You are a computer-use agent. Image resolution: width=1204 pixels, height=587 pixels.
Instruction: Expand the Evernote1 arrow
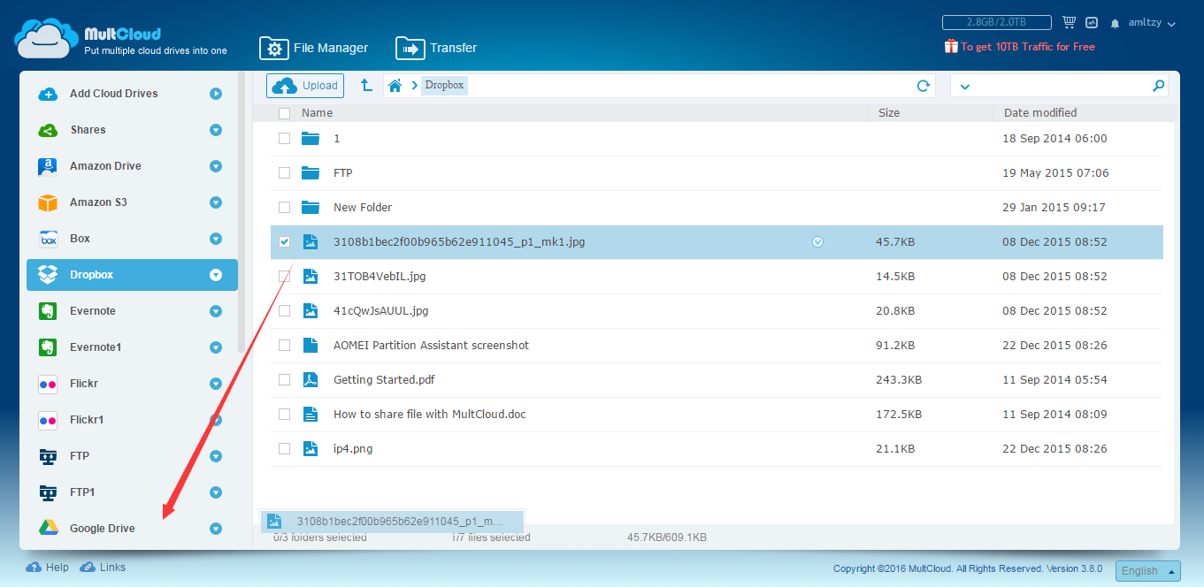[x=216, y=347]
